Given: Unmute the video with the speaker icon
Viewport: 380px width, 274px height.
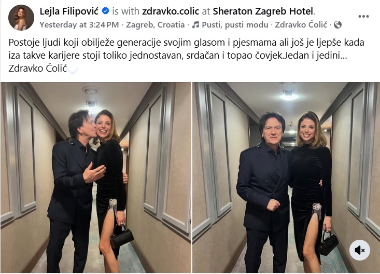Looking at the screenshot, I should (360, 250).
